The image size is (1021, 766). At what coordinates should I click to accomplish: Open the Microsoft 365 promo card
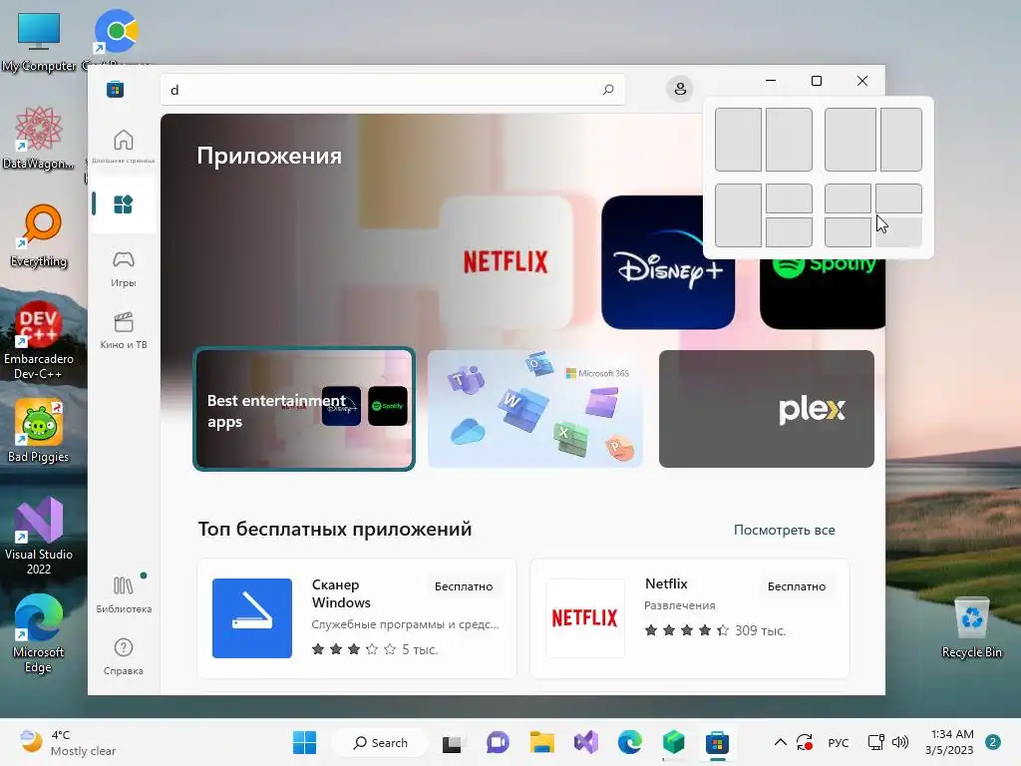coord(535,409)
